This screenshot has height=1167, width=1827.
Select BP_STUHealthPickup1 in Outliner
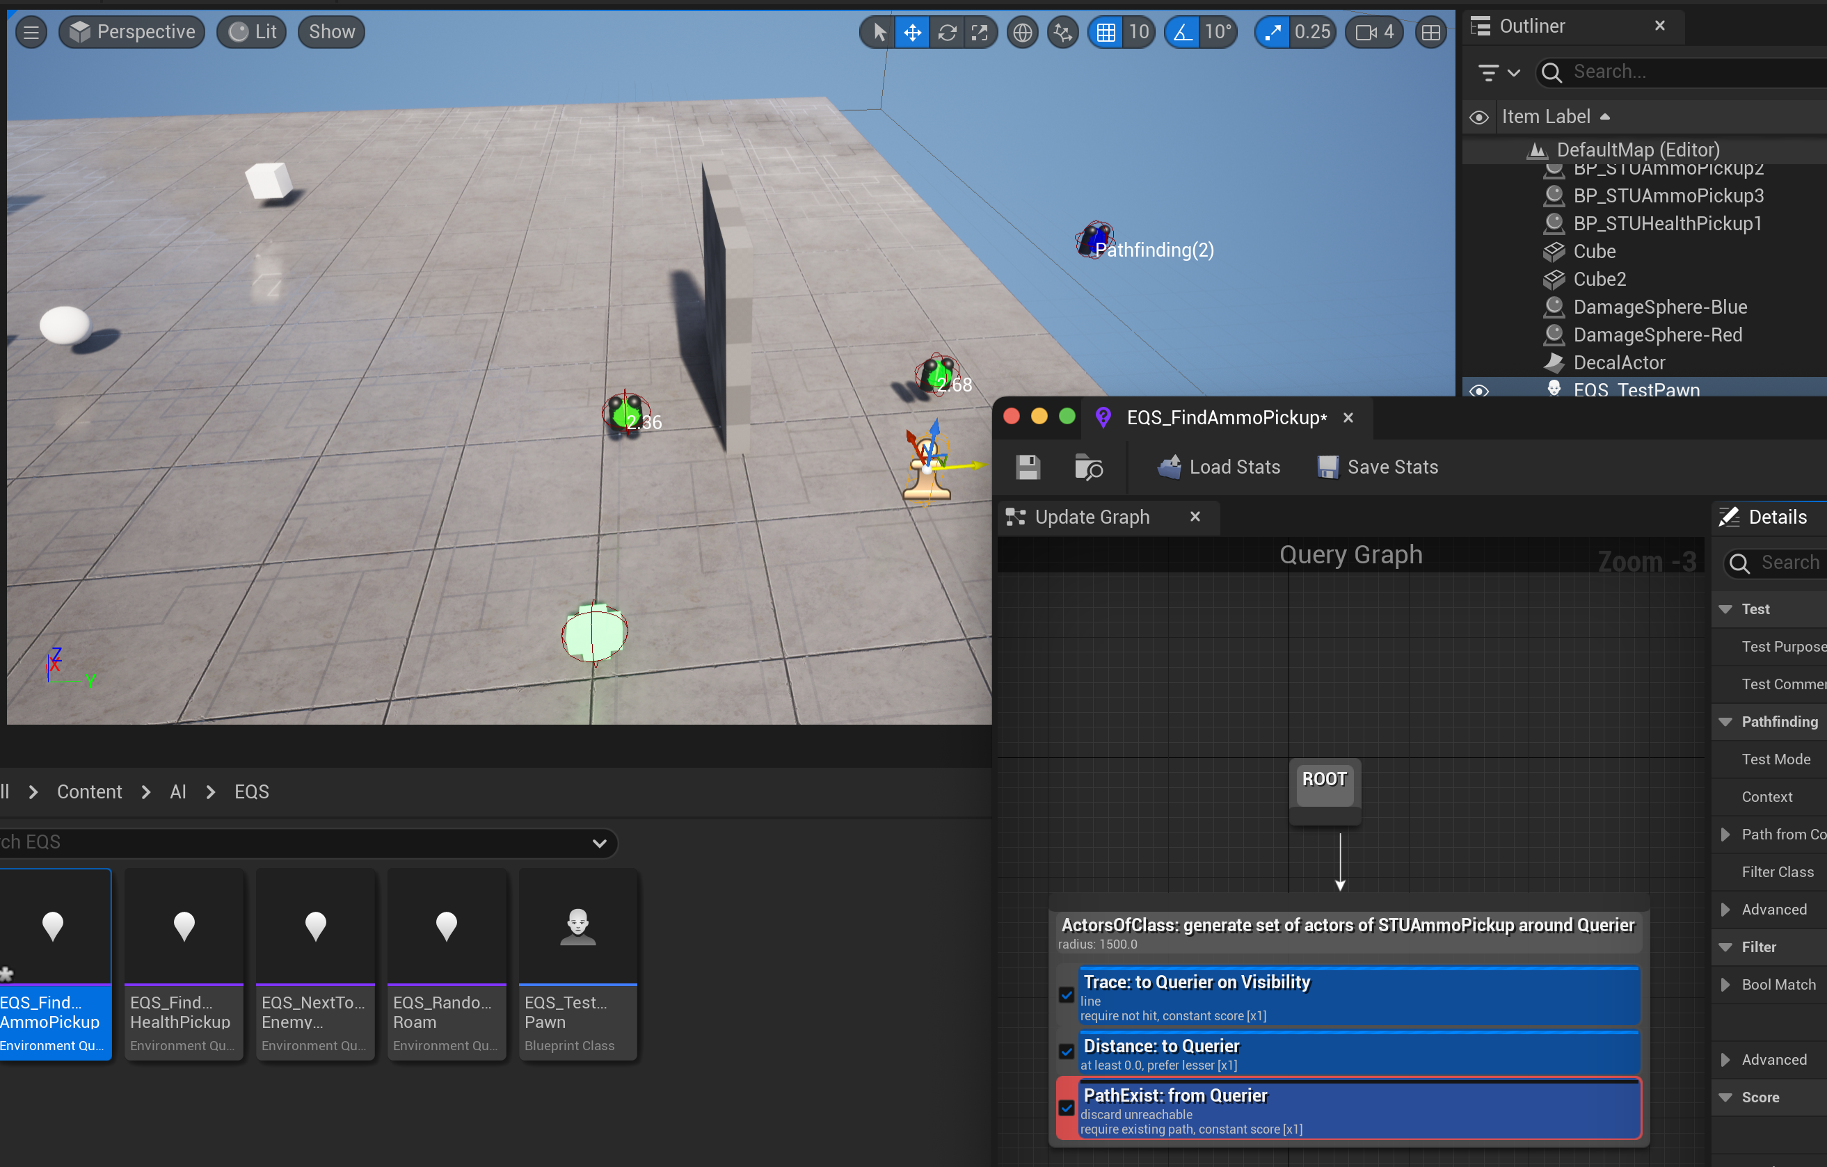tap(1667, 224)
